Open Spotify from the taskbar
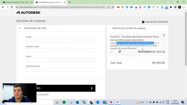Viewport: 187px width, 105px height. 64,102
